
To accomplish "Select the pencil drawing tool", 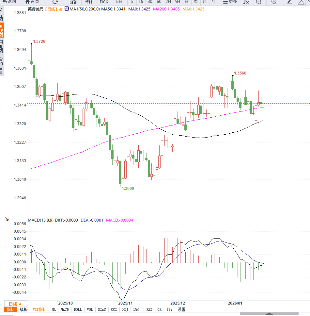I will [x=289, y=2].
